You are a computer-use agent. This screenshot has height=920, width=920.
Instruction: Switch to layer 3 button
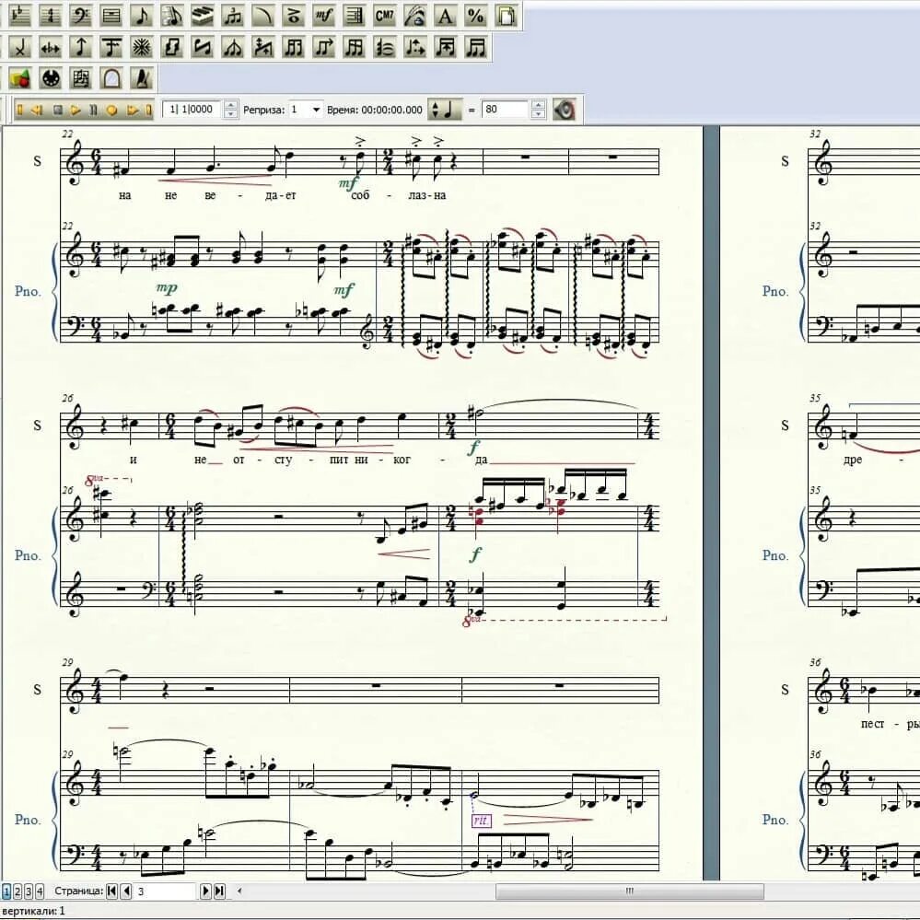click(29, 891)
